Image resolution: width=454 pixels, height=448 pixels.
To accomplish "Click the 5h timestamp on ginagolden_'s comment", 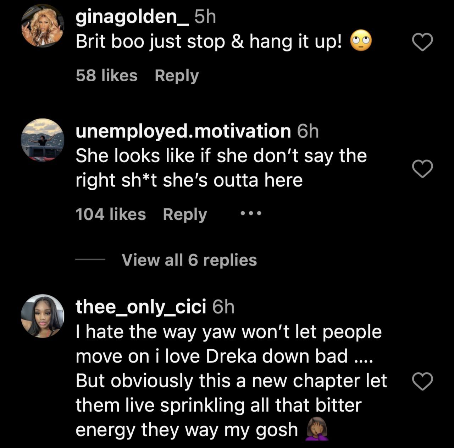I will point(205,17).
